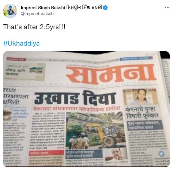Screen dimensions: 173x170
Task: Click the woman's portrait photo at right
Action: coord(141,97)
